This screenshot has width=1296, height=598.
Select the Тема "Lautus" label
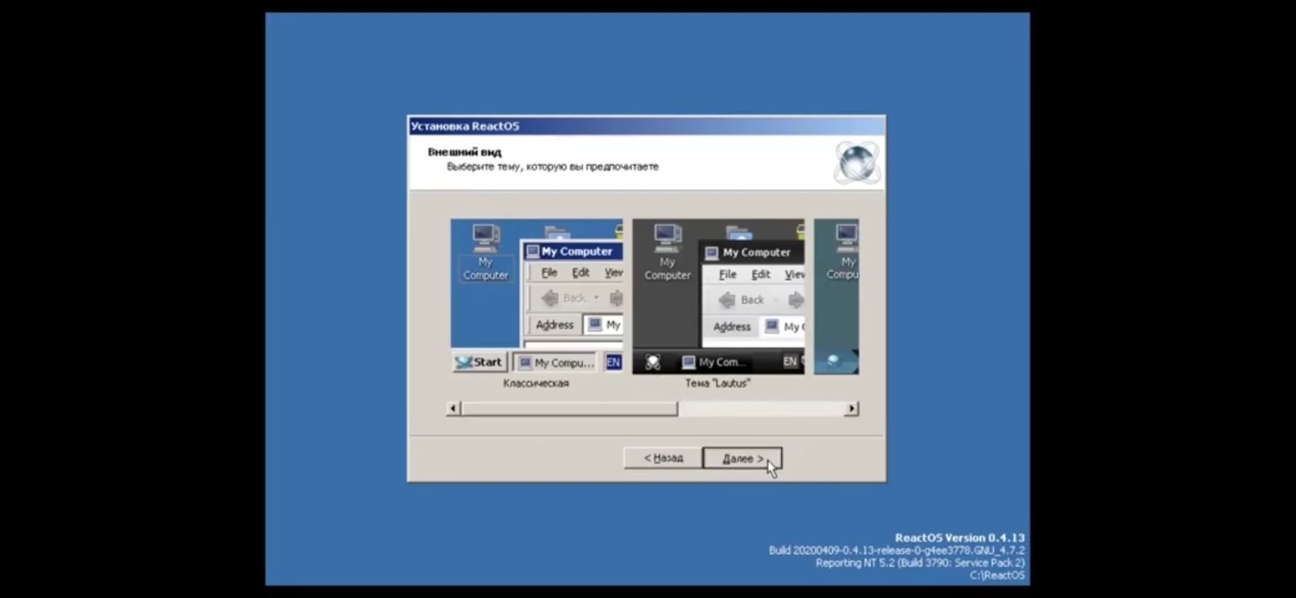718,383
